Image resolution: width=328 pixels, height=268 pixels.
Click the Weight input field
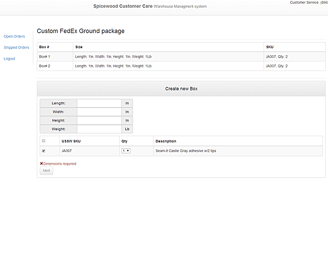tap(99, 129)
